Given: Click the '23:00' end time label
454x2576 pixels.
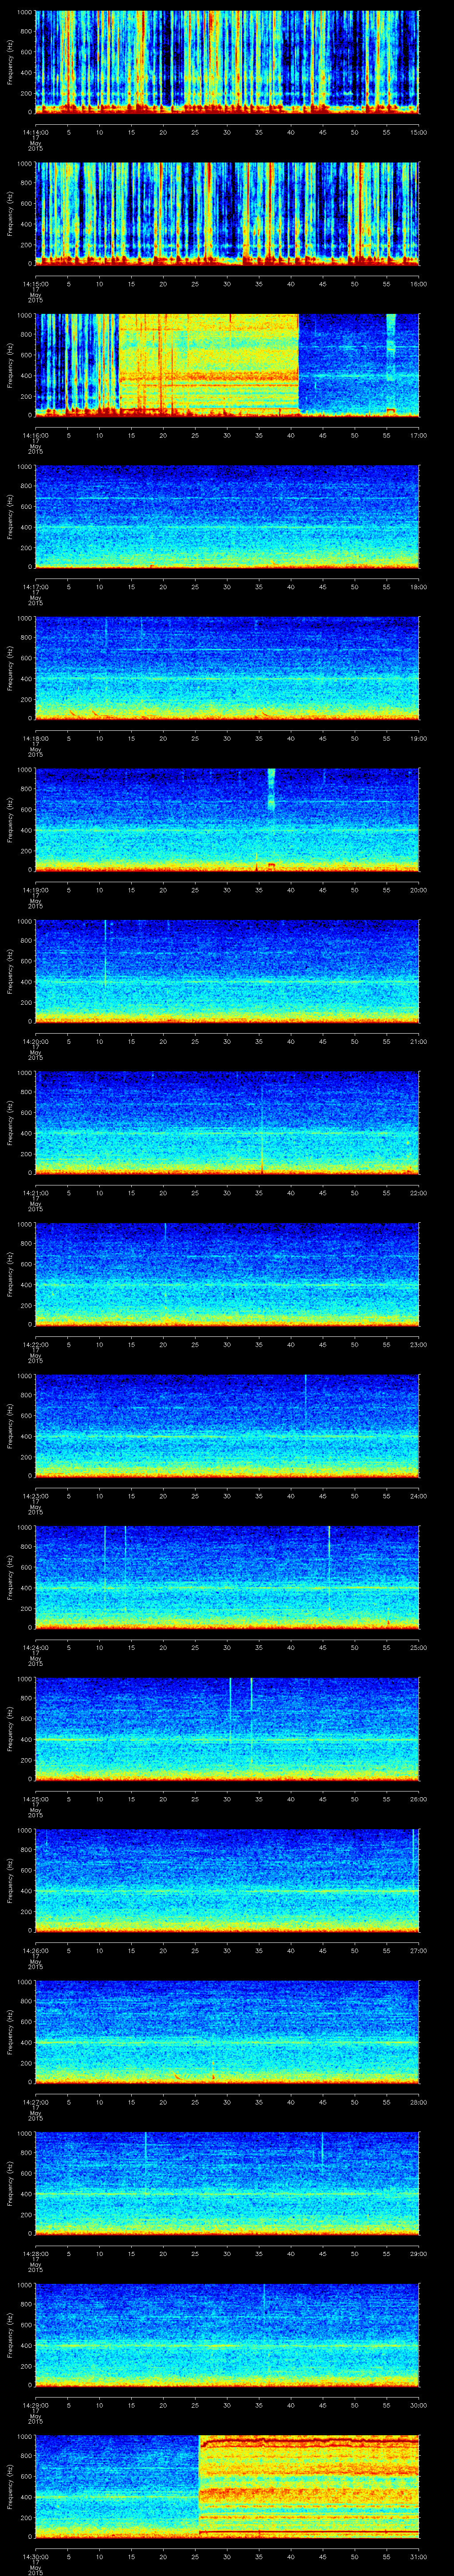Looking at the screenshot, I should [419, 1344].
